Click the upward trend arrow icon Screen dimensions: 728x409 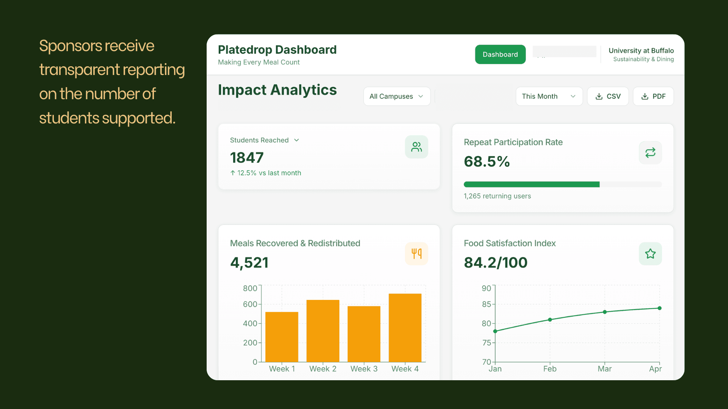coord(233,173)
